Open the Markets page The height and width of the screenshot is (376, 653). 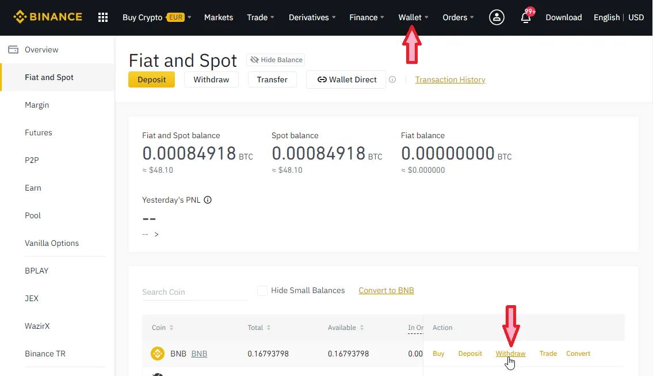click(219, 17)
